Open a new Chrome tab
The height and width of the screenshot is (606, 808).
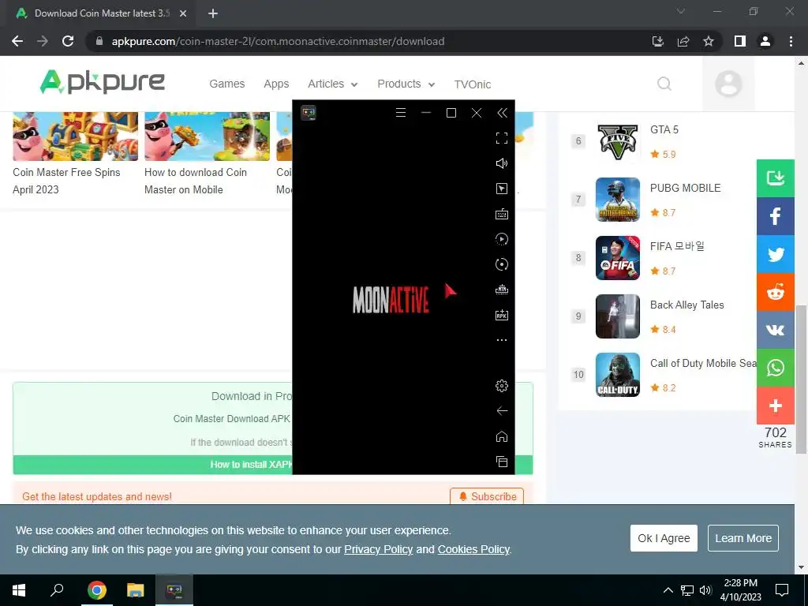point(213,13)
